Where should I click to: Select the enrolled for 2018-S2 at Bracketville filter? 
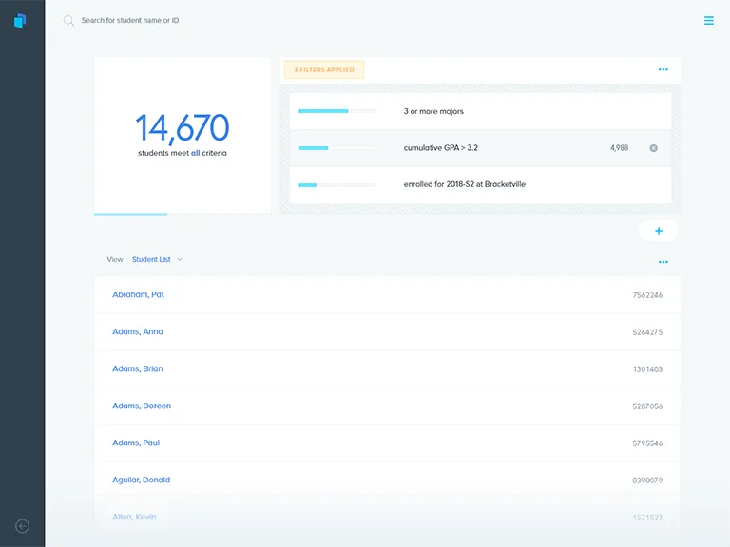(480, 184)
